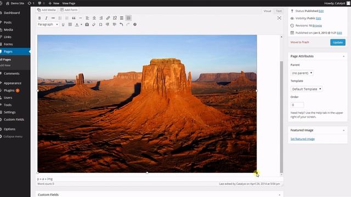Open the Default Template dropdown
The image size is (351, 197).
307,89
